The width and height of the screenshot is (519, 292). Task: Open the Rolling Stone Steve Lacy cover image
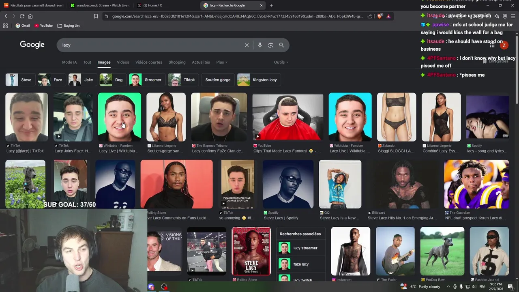(x=251, y=251)
